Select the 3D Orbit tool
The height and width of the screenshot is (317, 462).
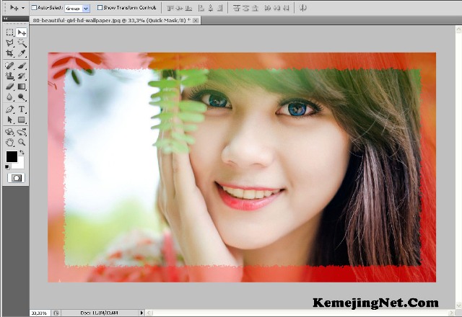pos(22,132)
